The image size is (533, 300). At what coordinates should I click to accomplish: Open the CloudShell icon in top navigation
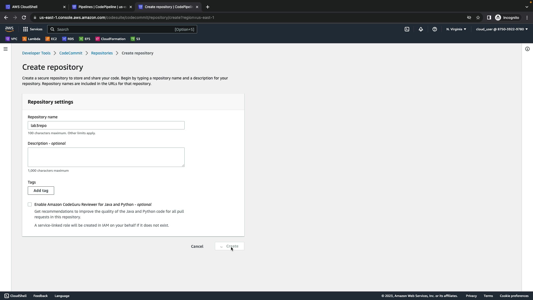(x=407, y=29)
